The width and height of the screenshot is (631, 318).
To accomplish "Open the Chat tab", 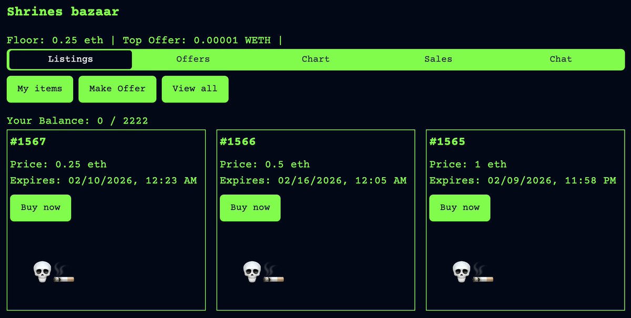I will coord(561,59).
